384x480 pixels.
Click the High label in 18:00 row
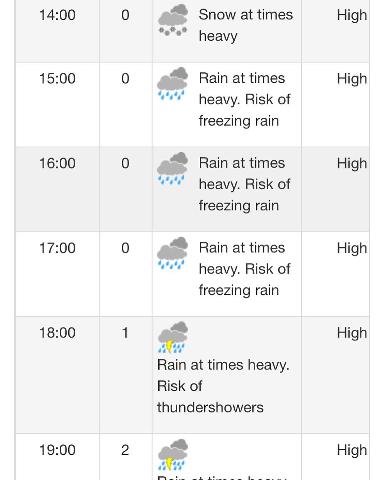point(351,333)
